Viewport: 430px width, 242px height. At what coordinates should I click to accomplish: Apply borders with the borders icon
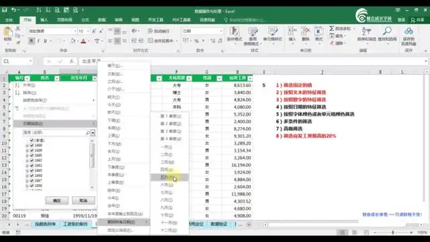(x=59, y=41)
